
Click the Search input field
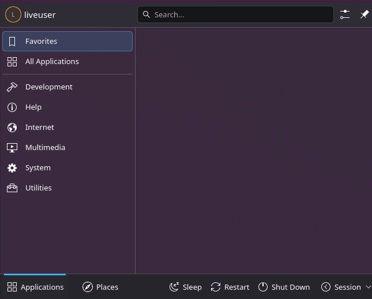pos(235,14)
